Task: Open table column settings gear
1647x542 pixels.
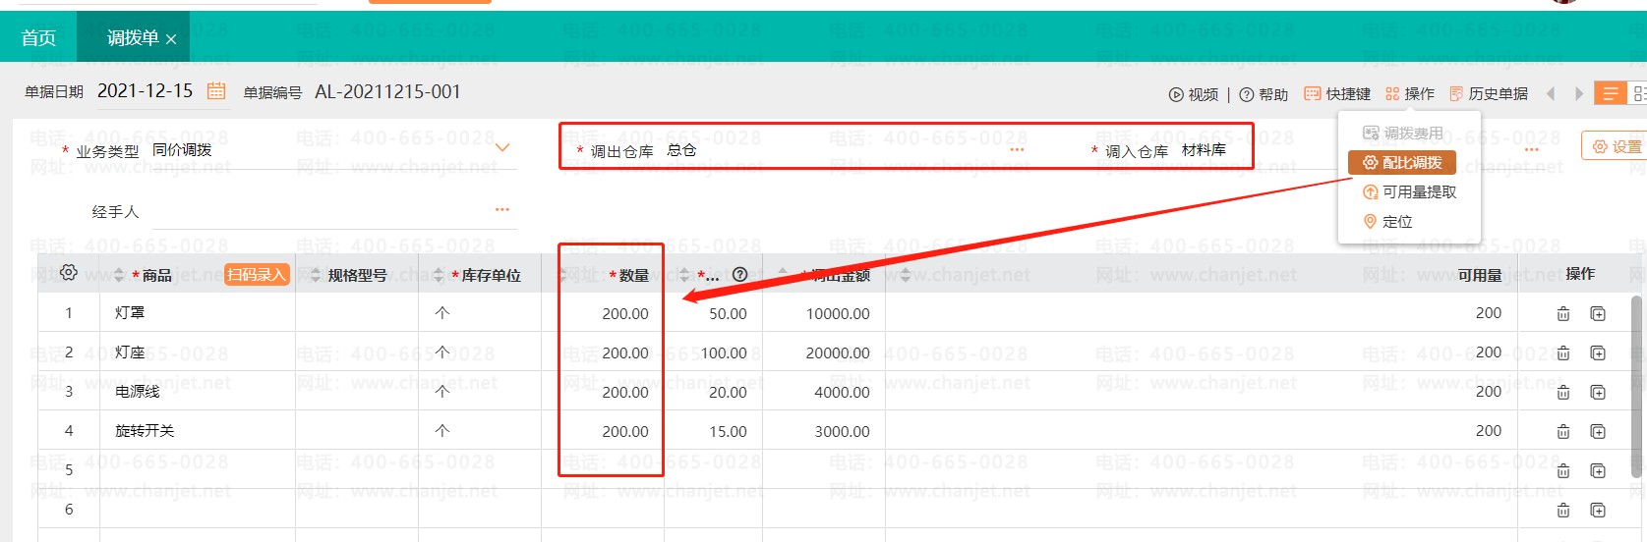Action: pyautogui.click(x=69, y=273)
